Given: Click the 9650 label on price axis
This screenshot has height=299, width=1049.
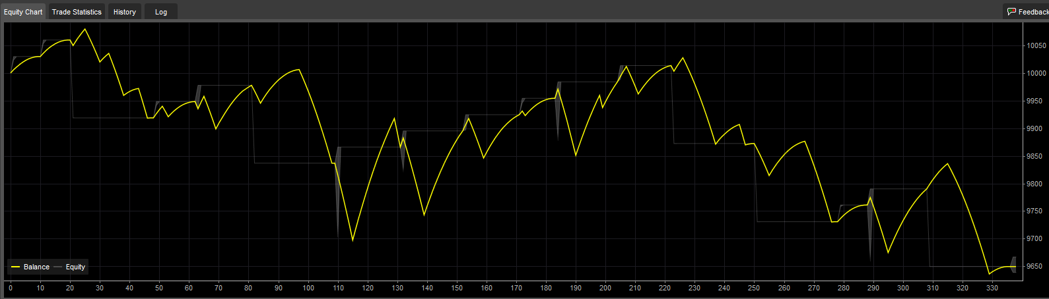Looking at the screenshot, I should click(x=1034, y=267).
